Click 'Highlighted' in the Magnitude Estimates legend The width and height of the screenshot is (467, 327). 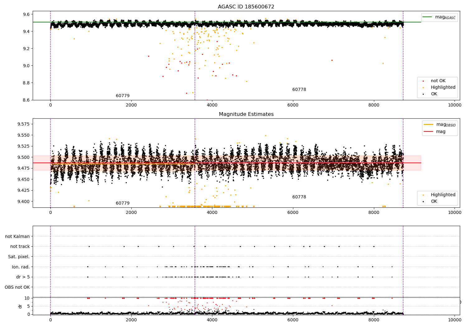click(443, 195)
